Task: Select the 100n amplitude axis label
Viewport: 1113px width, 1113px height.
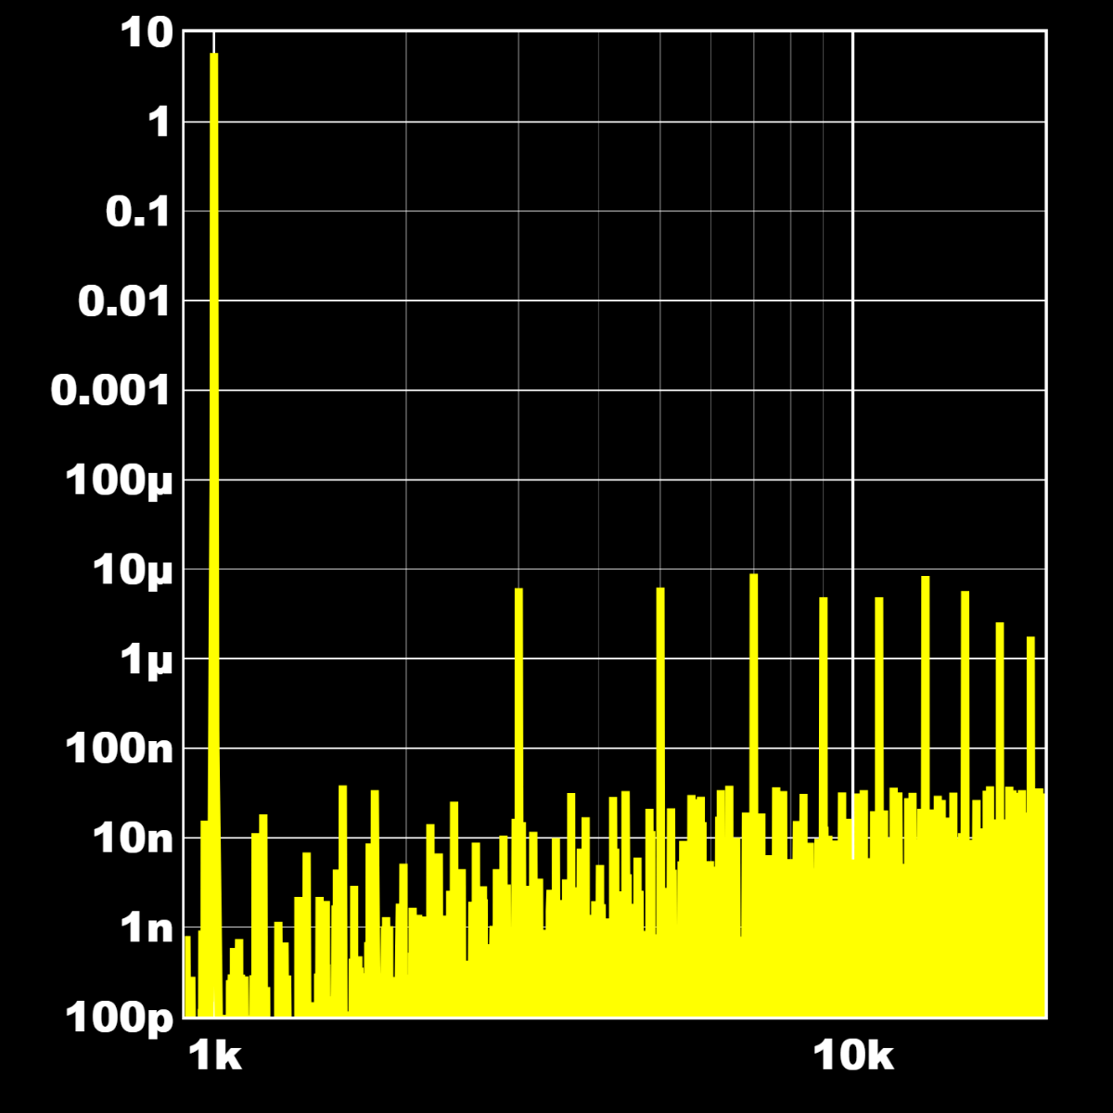Action: click(x=120, y=749)
